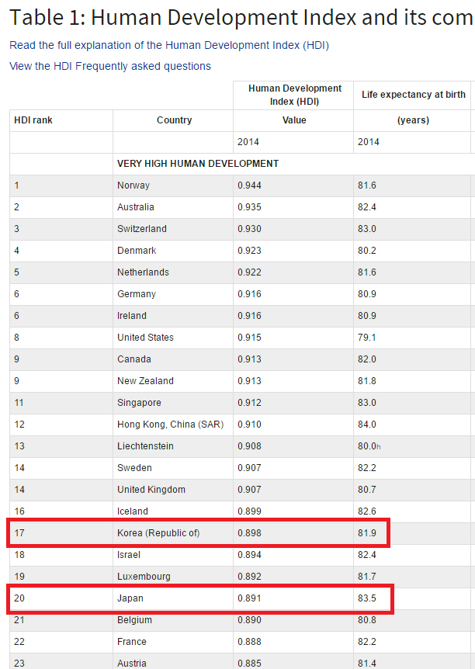
Task: Click footnote 'h' next to Liechtenstein's life expectancy
Action: (378, 447)
